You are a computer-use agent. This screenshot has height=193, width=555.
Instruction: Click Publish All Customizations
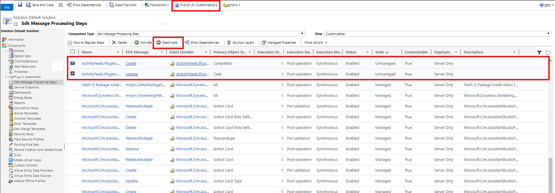tap(195, 5)
